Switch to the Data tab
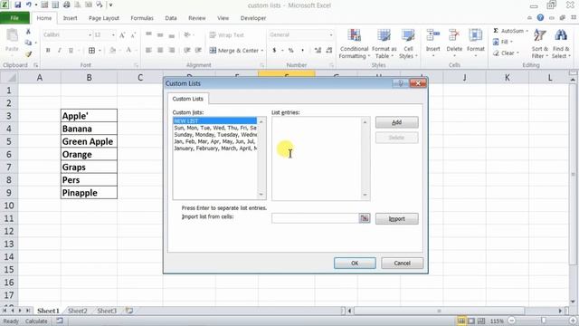 (x=171, y=18)
